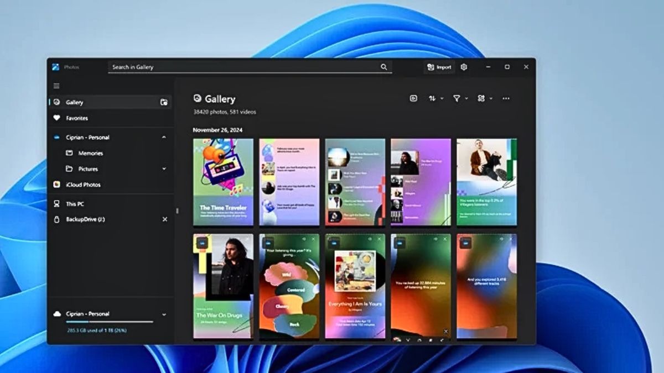664x373 pixels.
Task: Click Gallery icon next to heading
Action: [x=198, y=98]
